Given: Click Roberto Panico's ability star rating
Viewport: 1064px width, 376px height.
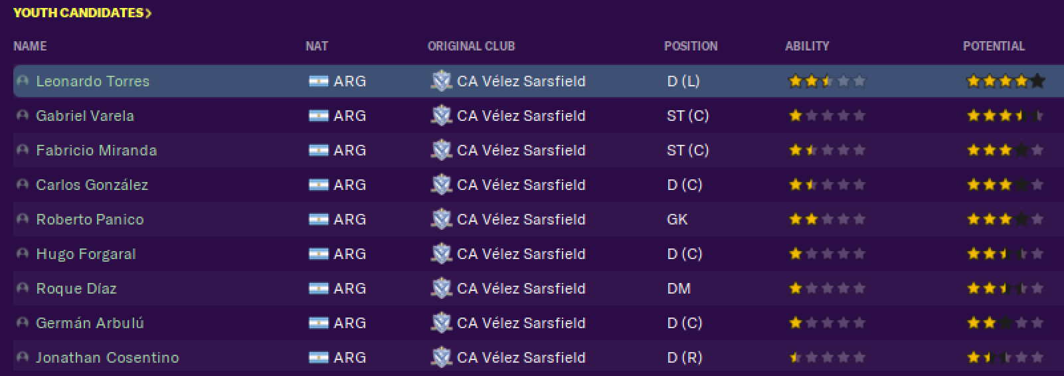Looking at the screenshot, I should pyautogui.click(x=827, y=219).
